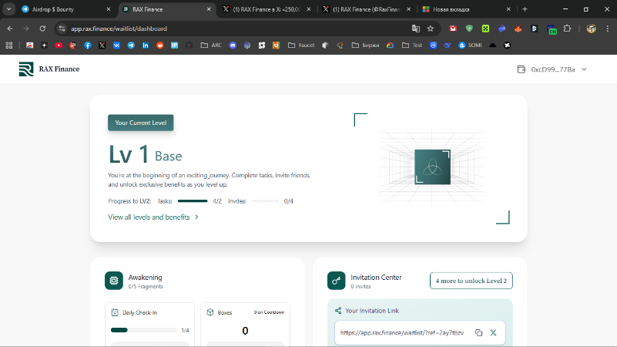Open the LinkedIn bookmark
This screenshot has width=617, height=347.
[146, 45]
